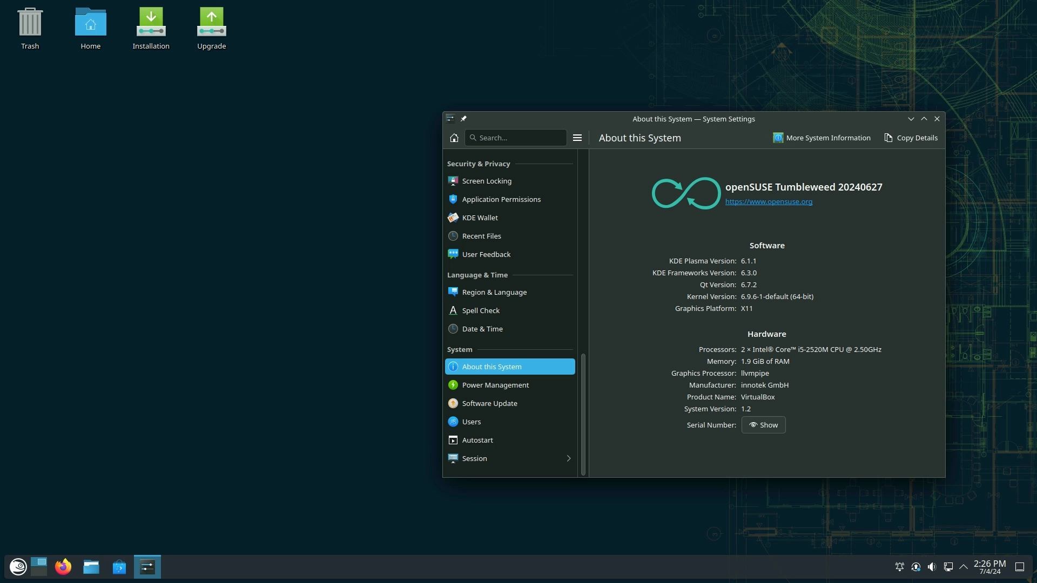Show the hidden serial number
This screenshot has width=1037, height=583.
tap(763, 425)
